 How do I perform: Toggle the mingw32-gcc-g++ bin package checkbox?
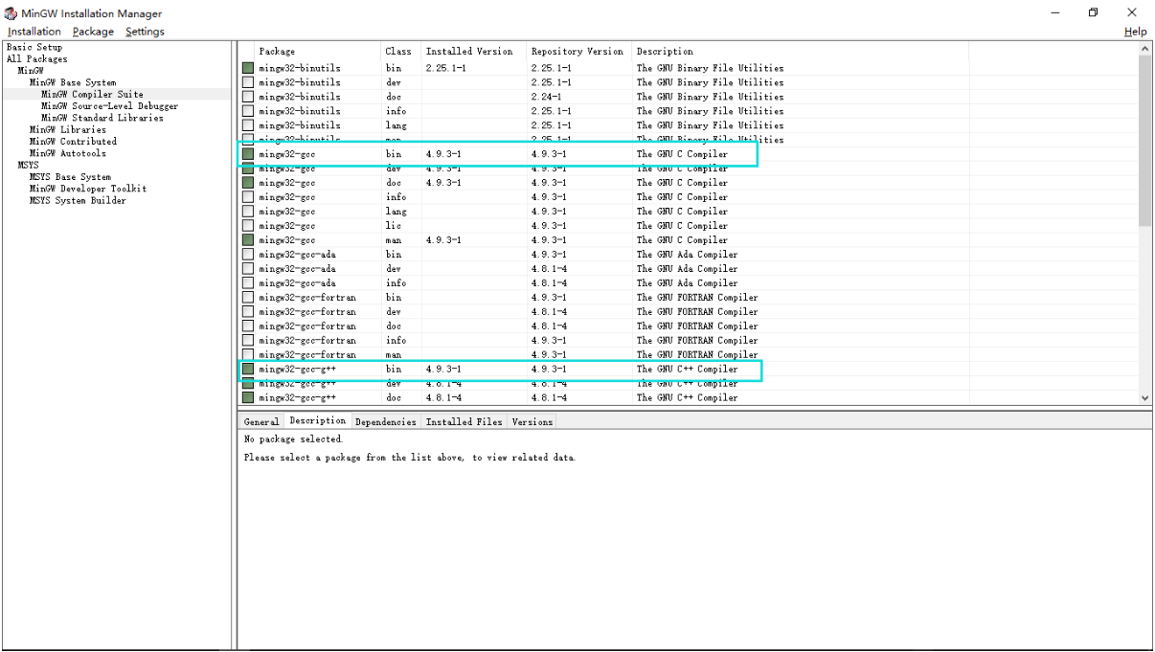pos(248,370)
